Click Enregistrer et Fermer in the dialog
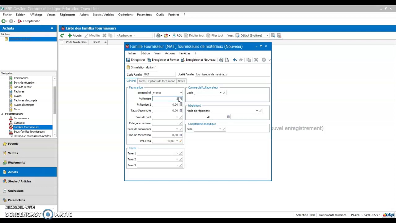Image resolution: width=396 pixels, height=223 pixels. [163, 60]
